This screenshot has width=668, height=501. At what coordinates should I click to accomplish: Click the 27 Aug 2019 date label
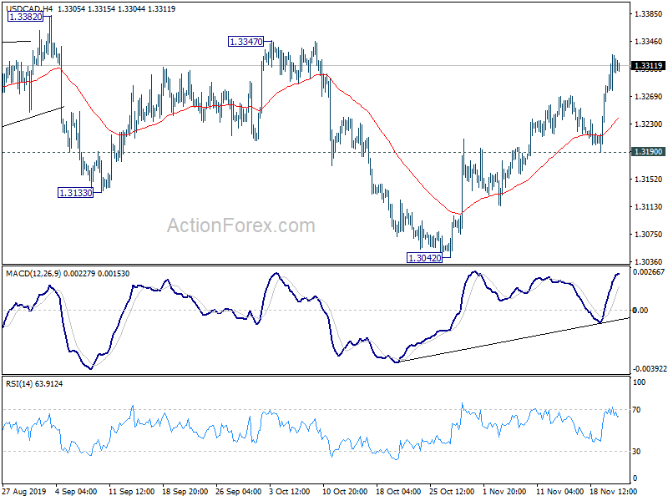pos(24,491)
